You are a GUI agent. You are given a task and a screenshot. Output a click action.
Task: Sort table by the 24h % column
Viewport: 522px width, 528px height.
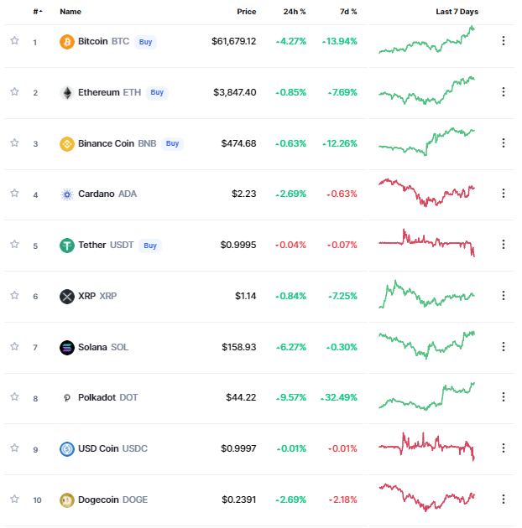coord(294,12)
